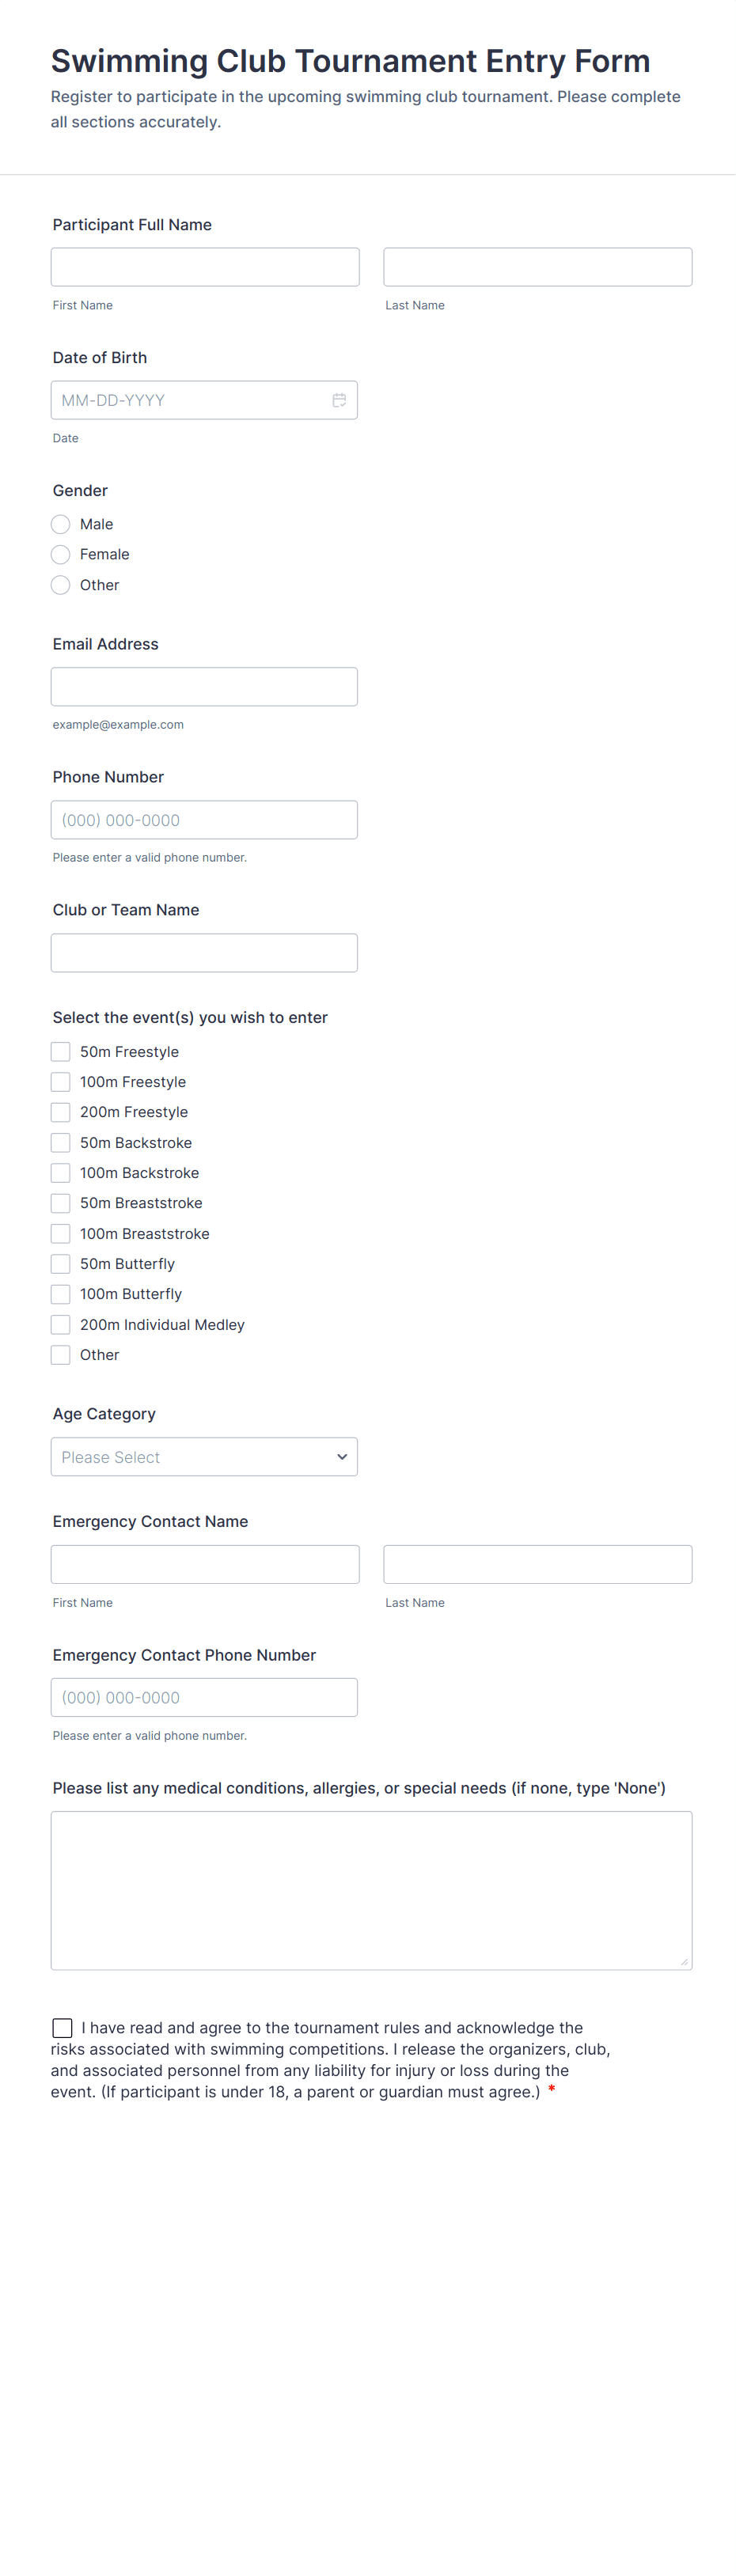Select the Male gender option

tap(61, 524)
